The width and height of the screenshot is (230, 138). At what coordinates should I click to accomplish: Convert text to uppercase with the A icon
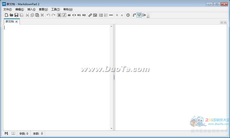(x=117, y=15)
